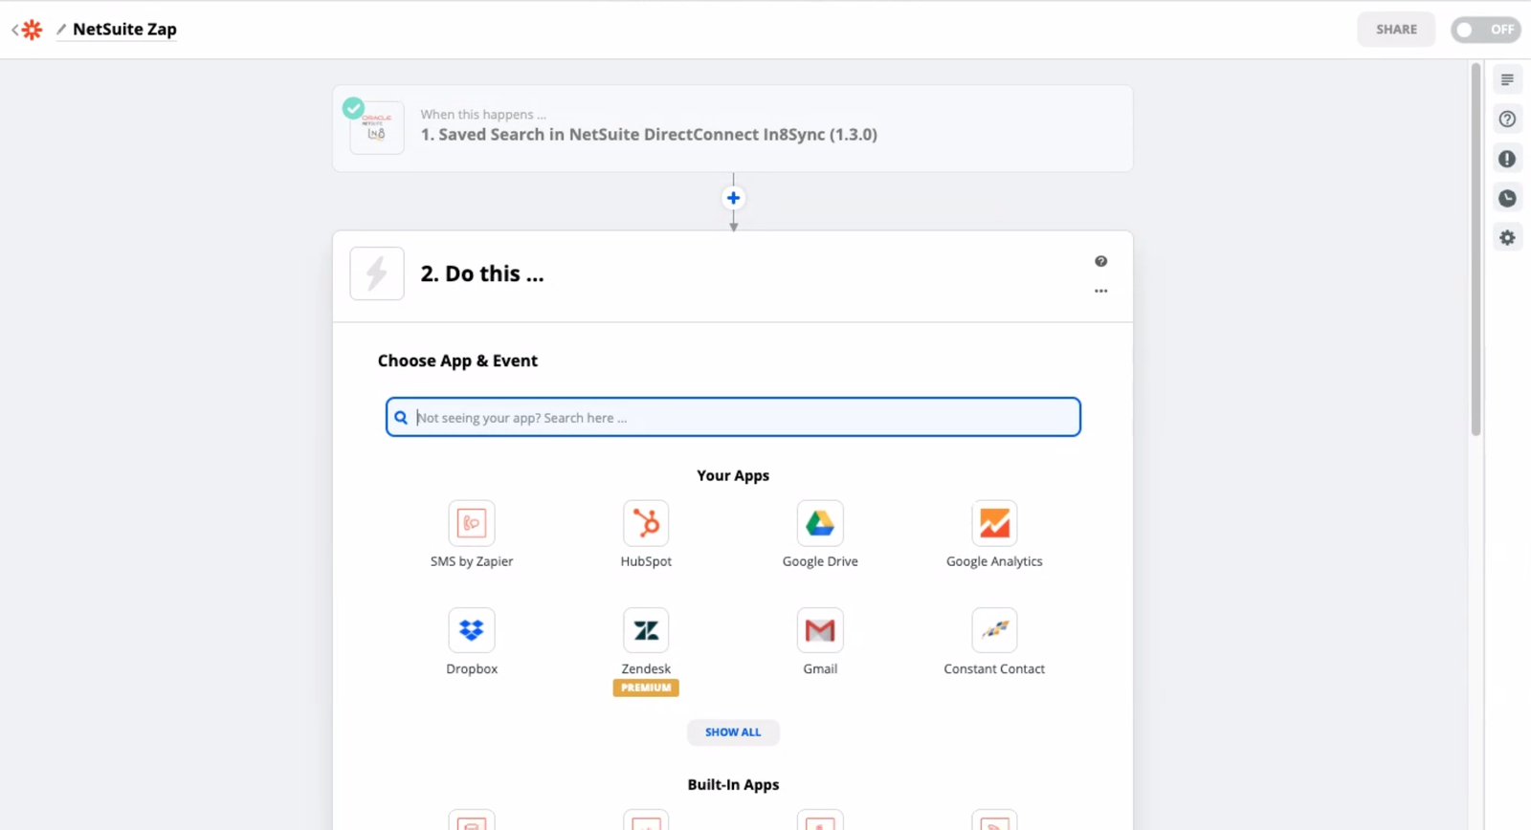
Task: Open step 1 Saved Search in NetSuite trigger
Action: tap(733, 129)
